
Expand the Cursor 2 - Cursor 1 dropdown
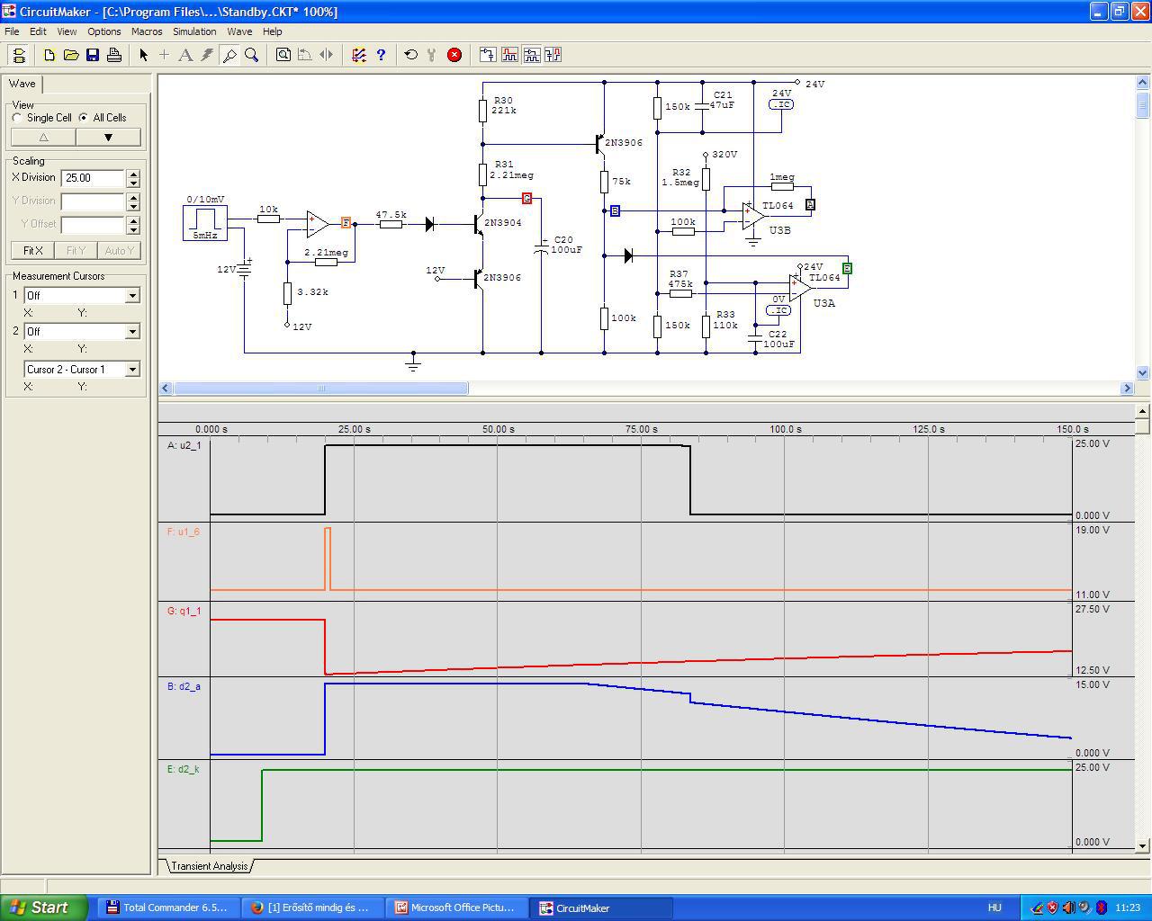click(x=132, y=370)
